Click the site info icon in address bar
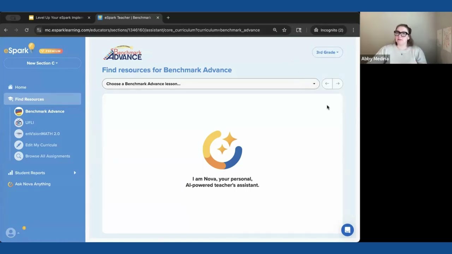This screenshot has height=254, width=452. [39, 30]
